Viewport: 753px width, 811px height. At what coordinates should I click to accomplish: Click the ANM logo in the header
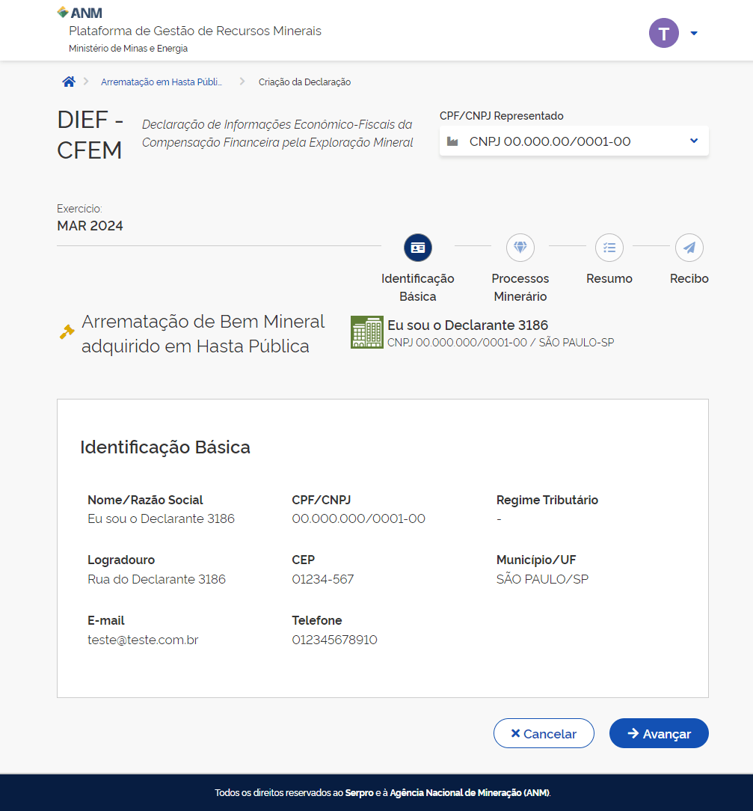[x=80, y=13]
